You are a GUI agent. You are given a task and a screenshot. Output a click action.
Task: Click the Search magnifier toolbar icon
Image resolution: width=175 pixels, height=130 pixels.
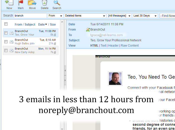click(x=57, y=3)
